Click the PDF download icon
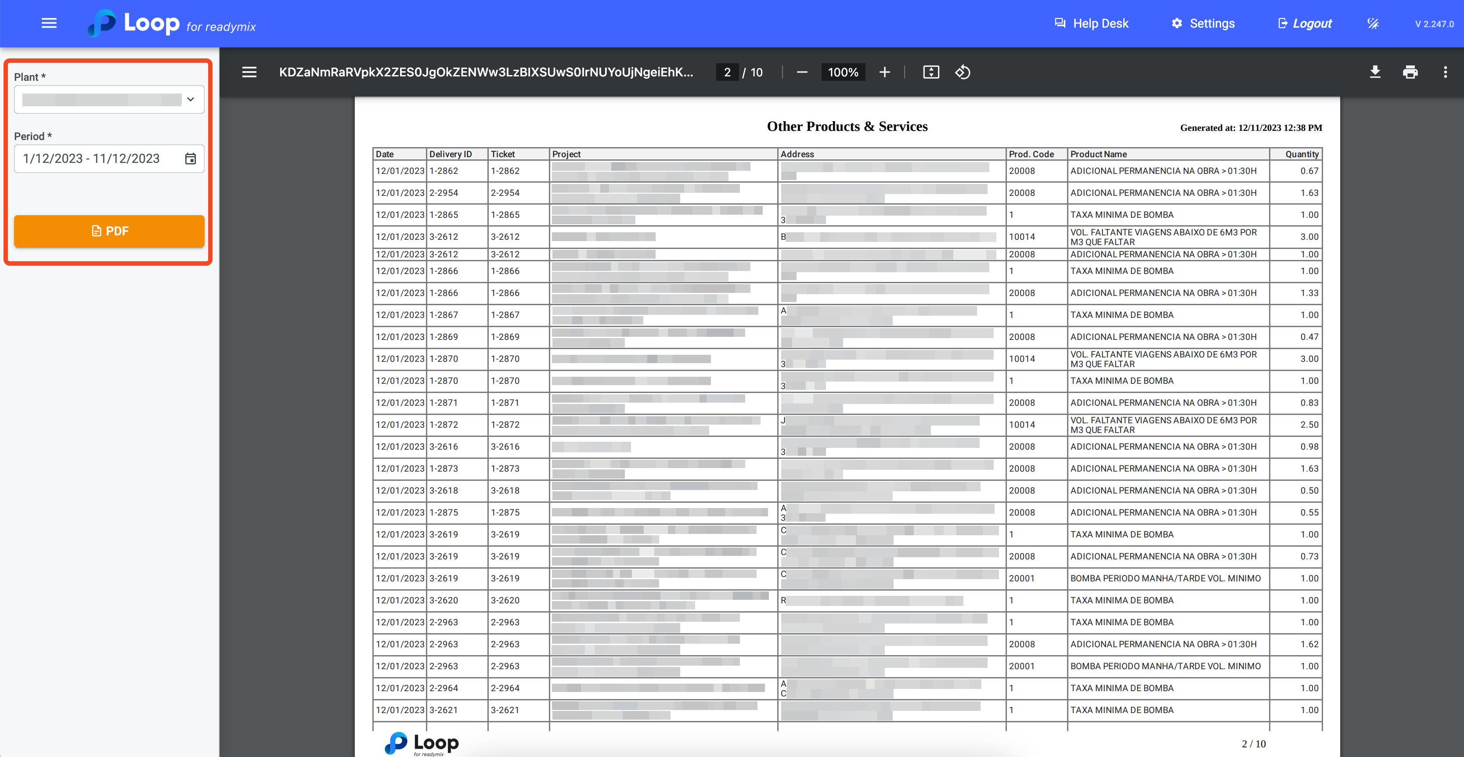Screen dimensions: 1464x757 coord(1375,72)
